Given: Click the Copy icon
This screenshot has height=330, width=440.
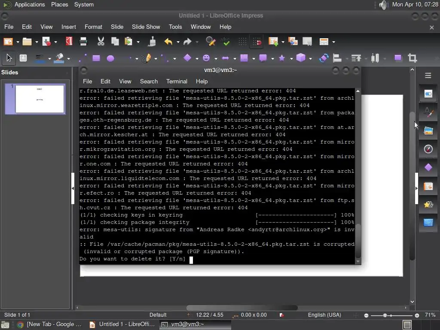Looking at the screenshot, I should [x=115, y=42].
